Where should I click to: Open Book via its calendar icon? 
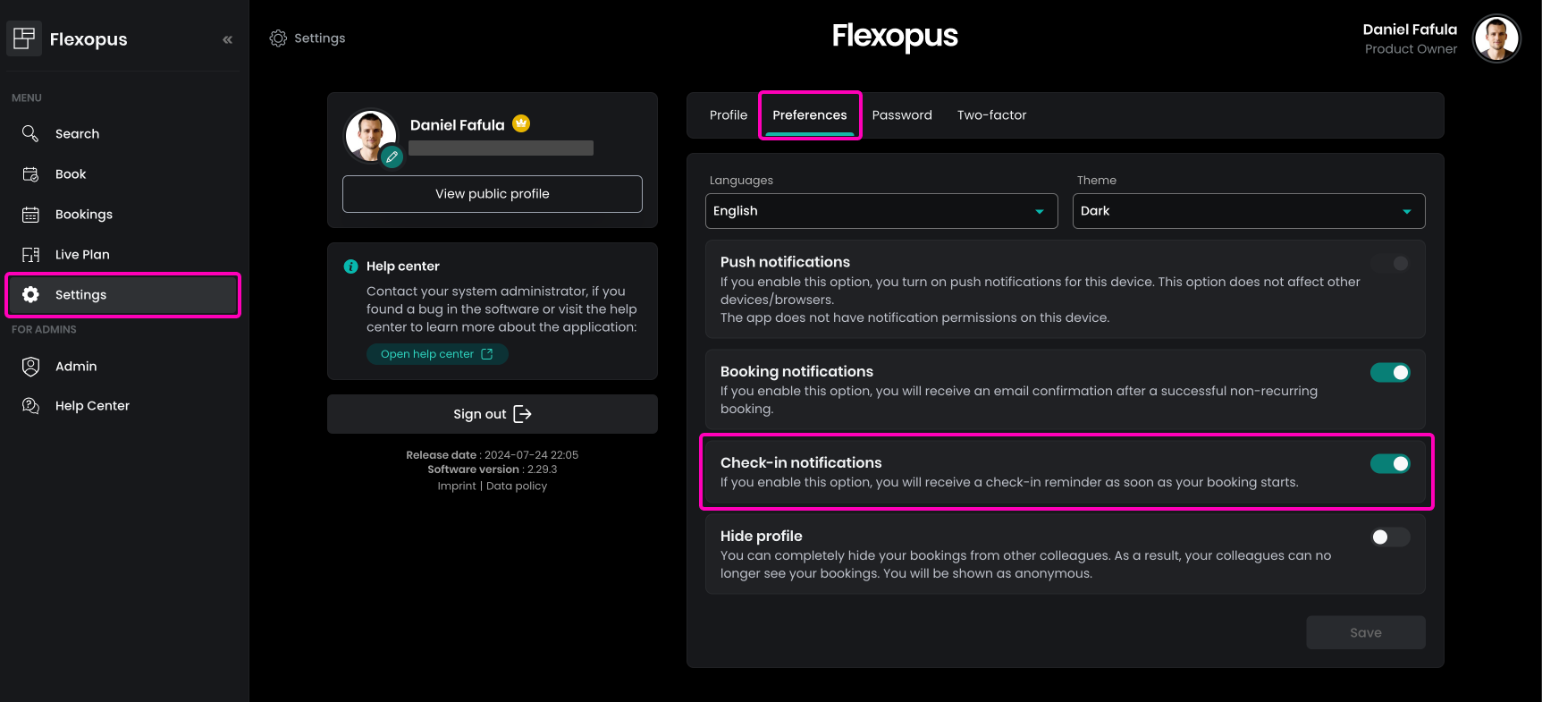pos(30,174)
